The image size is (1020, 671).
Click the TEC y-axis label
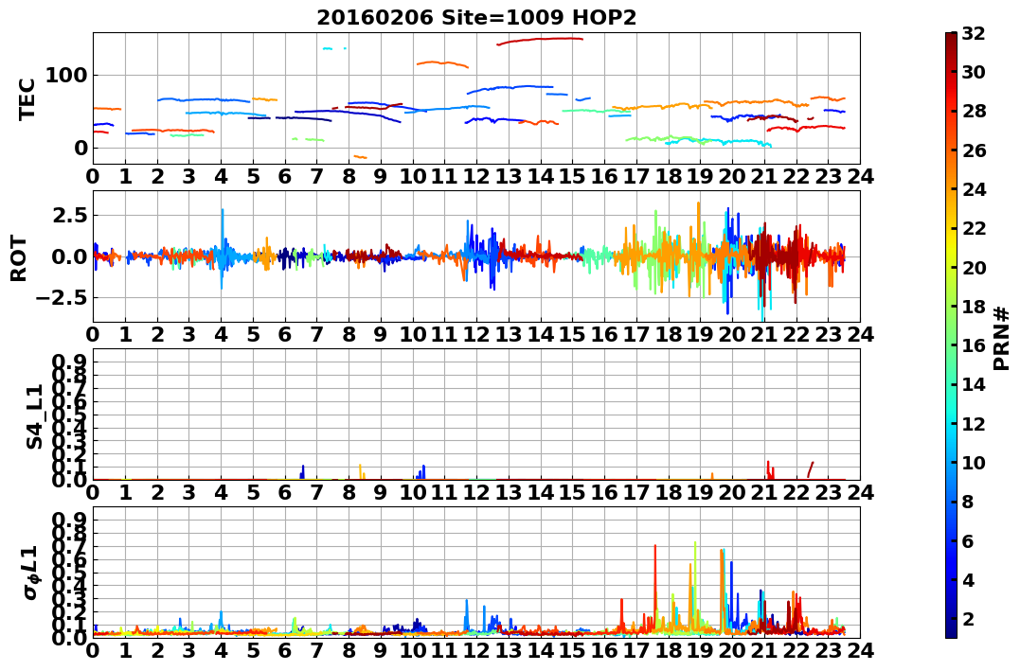[27, 98]
